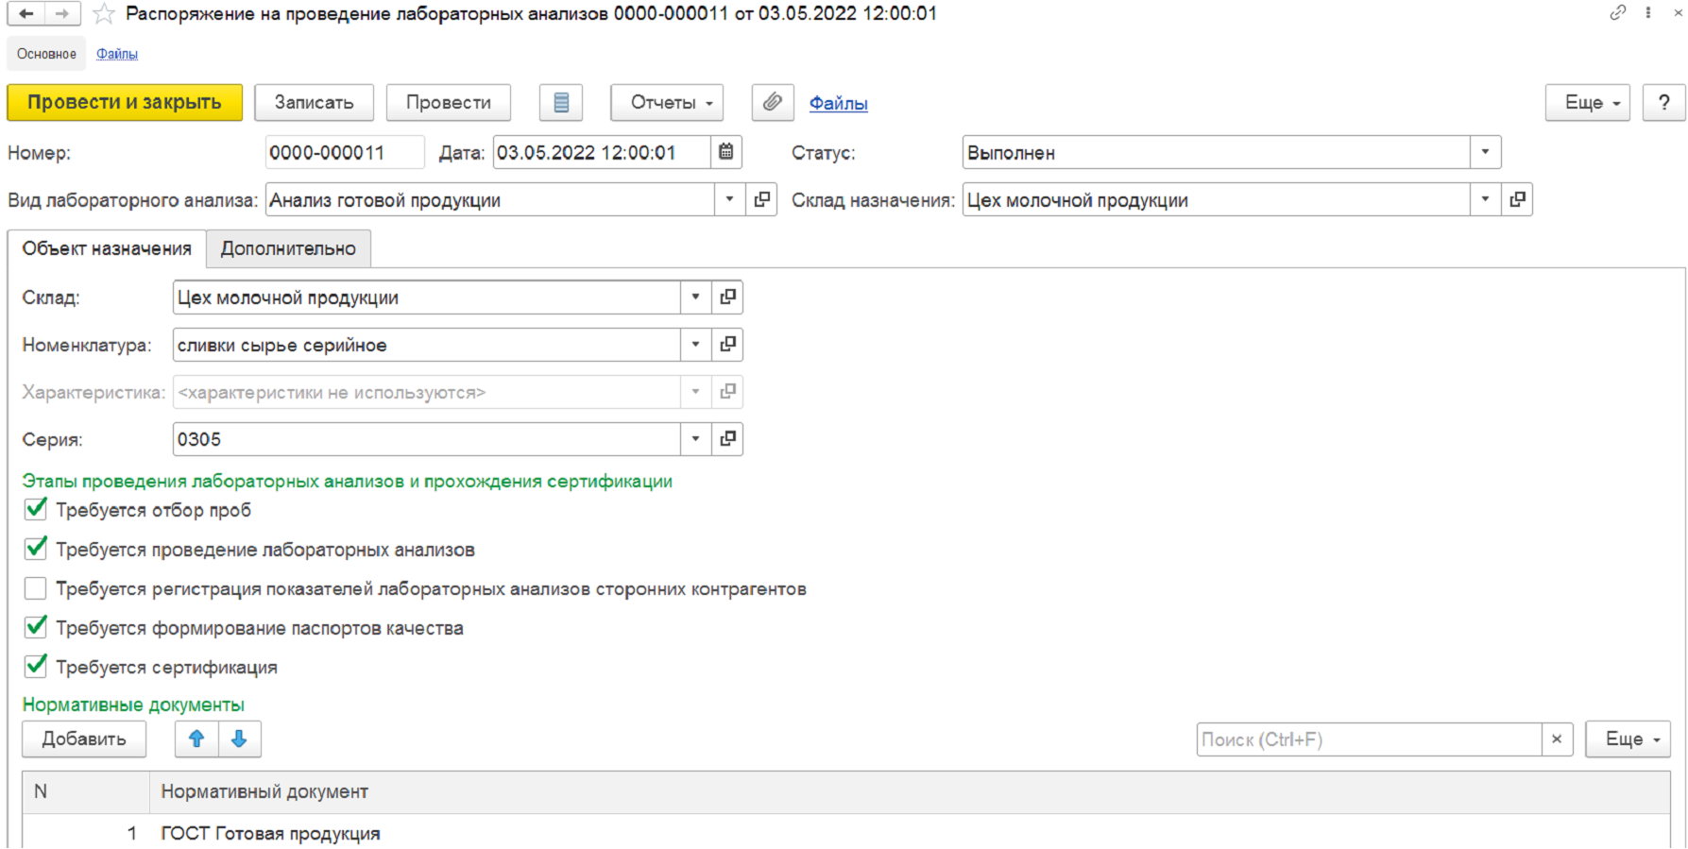
Task: Expand Вид лабораторного анализа dropdown
Action: [729, 199]
